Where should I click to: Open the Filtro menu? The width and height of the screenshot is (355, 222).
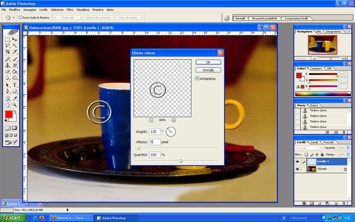70,9
